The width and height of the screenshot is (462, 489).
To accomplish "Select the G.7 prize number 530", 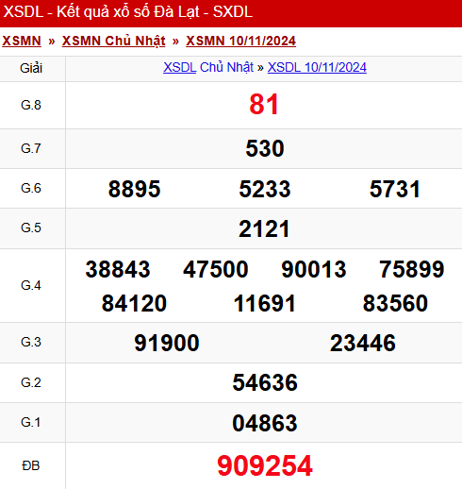I will [265, 148].
